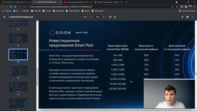
Task: Close the Яндекс Переводчик tab
Action: pos(122,2)
